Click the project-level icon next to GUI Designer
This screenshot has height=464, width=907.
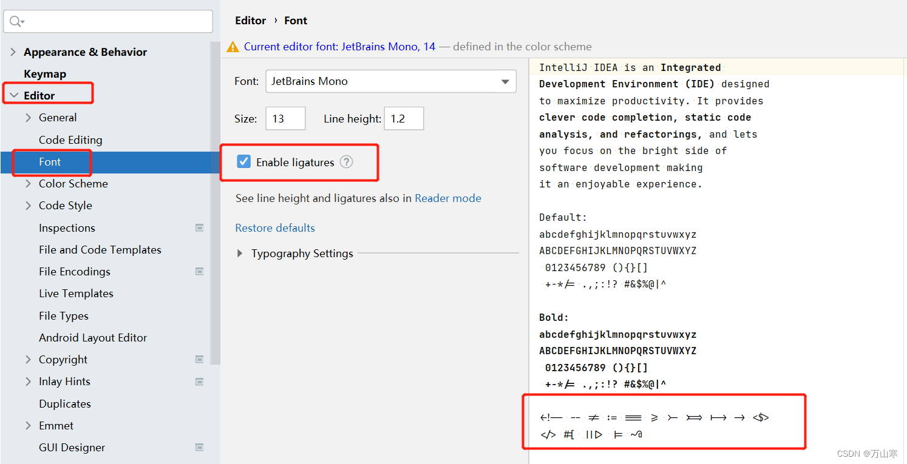tap(199, 447)
